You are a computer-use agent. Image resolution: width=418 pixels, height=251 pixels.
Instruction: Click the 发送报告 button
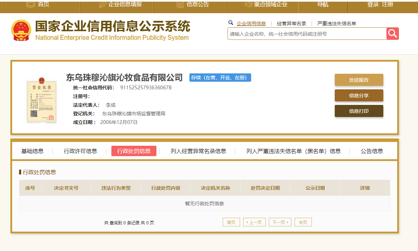coord(359,80)
